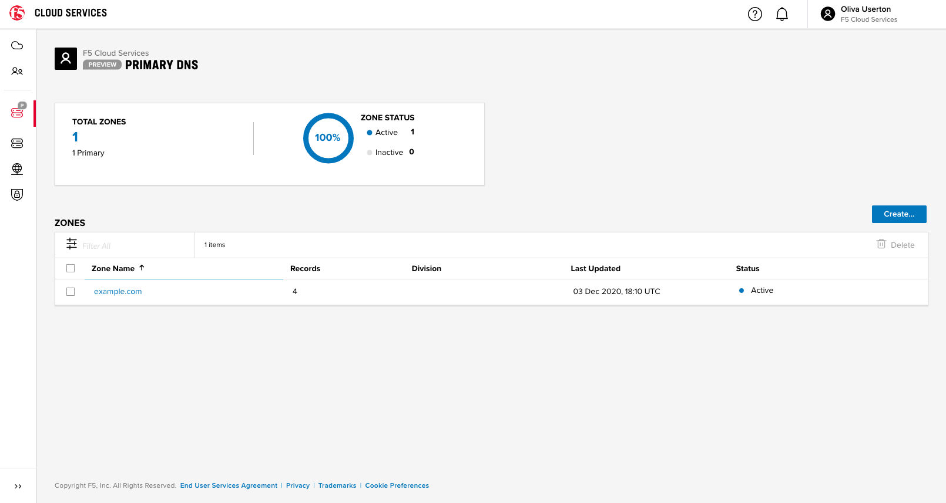Image resolution: width=946 pixels, height=503 pixels.
Task: Open the server stack sidebar icon
Action: click(x=17, y=143)
